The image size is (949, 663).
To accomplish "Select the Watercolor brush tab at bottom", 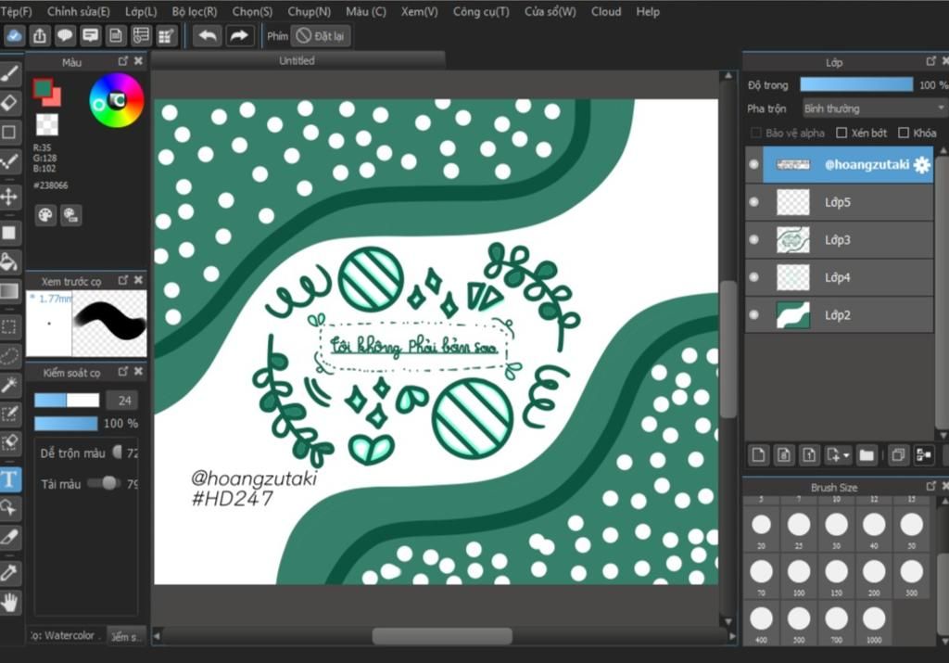I will [67, 635].
